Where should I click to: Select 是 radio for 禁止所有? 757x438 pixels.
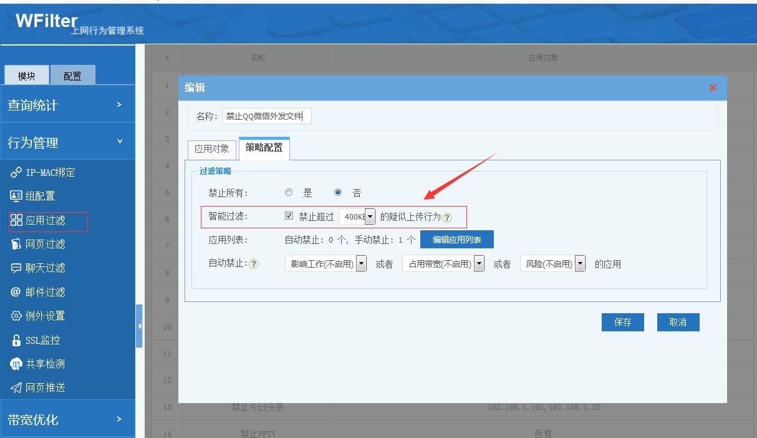coord(289,193)
